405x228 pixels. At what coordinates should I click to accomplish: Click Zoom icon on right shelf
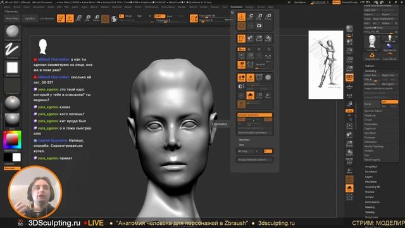349,51
